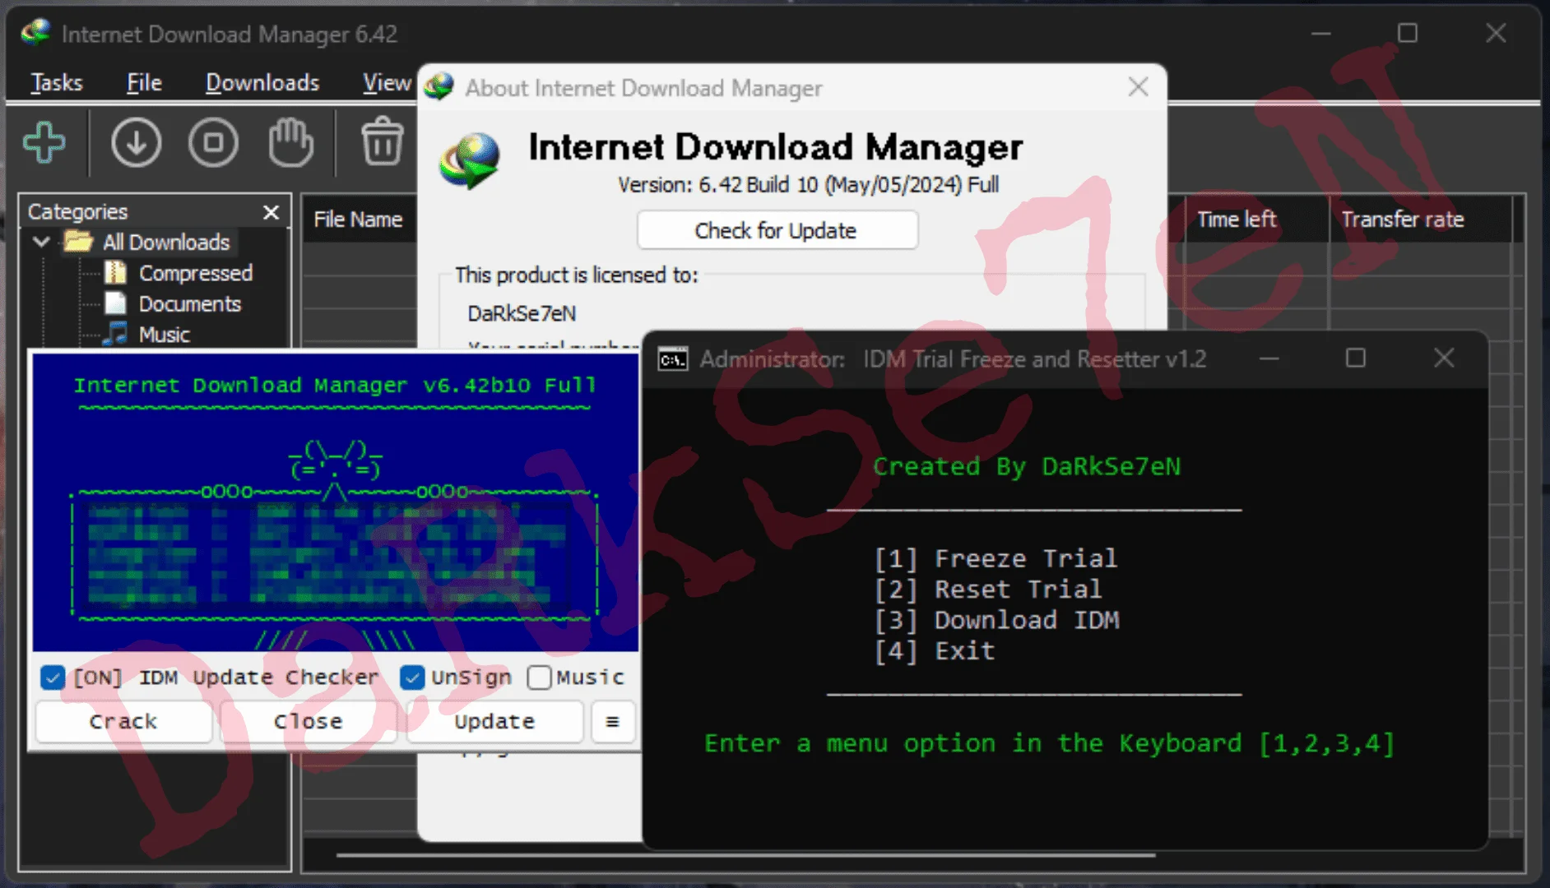Click the command prompt icon in Resetter window
Image resolution: width=1550 pixels, height=888 pixels.
673,359
